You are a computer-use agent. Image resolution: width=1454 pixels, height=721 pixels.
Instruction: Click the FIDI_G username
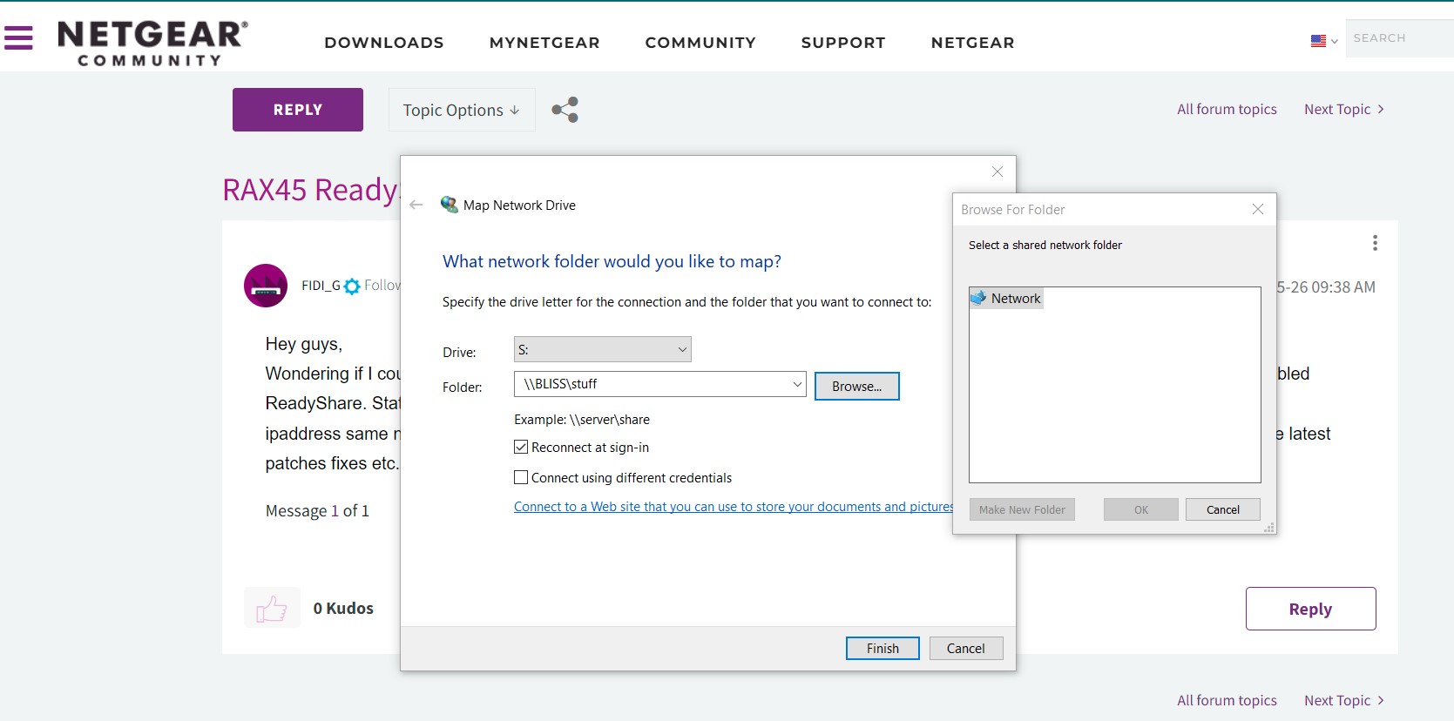pos(321,286)
